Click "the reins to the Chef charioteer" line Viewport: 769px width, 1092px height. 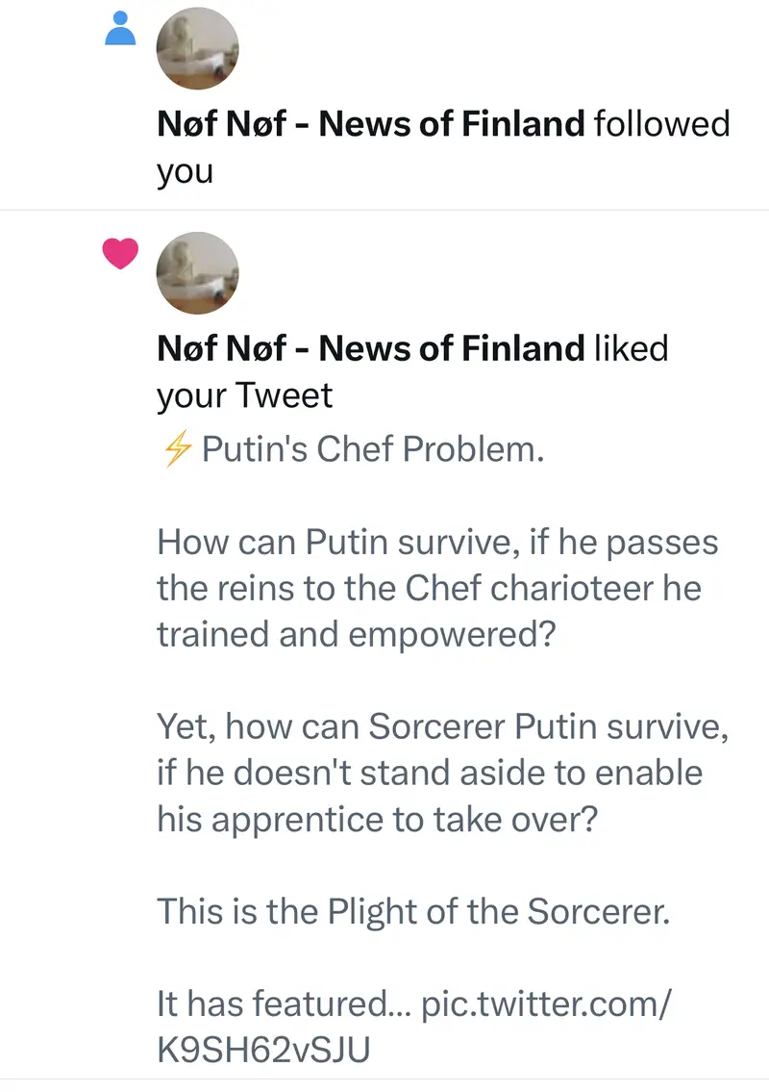(429, 589)
